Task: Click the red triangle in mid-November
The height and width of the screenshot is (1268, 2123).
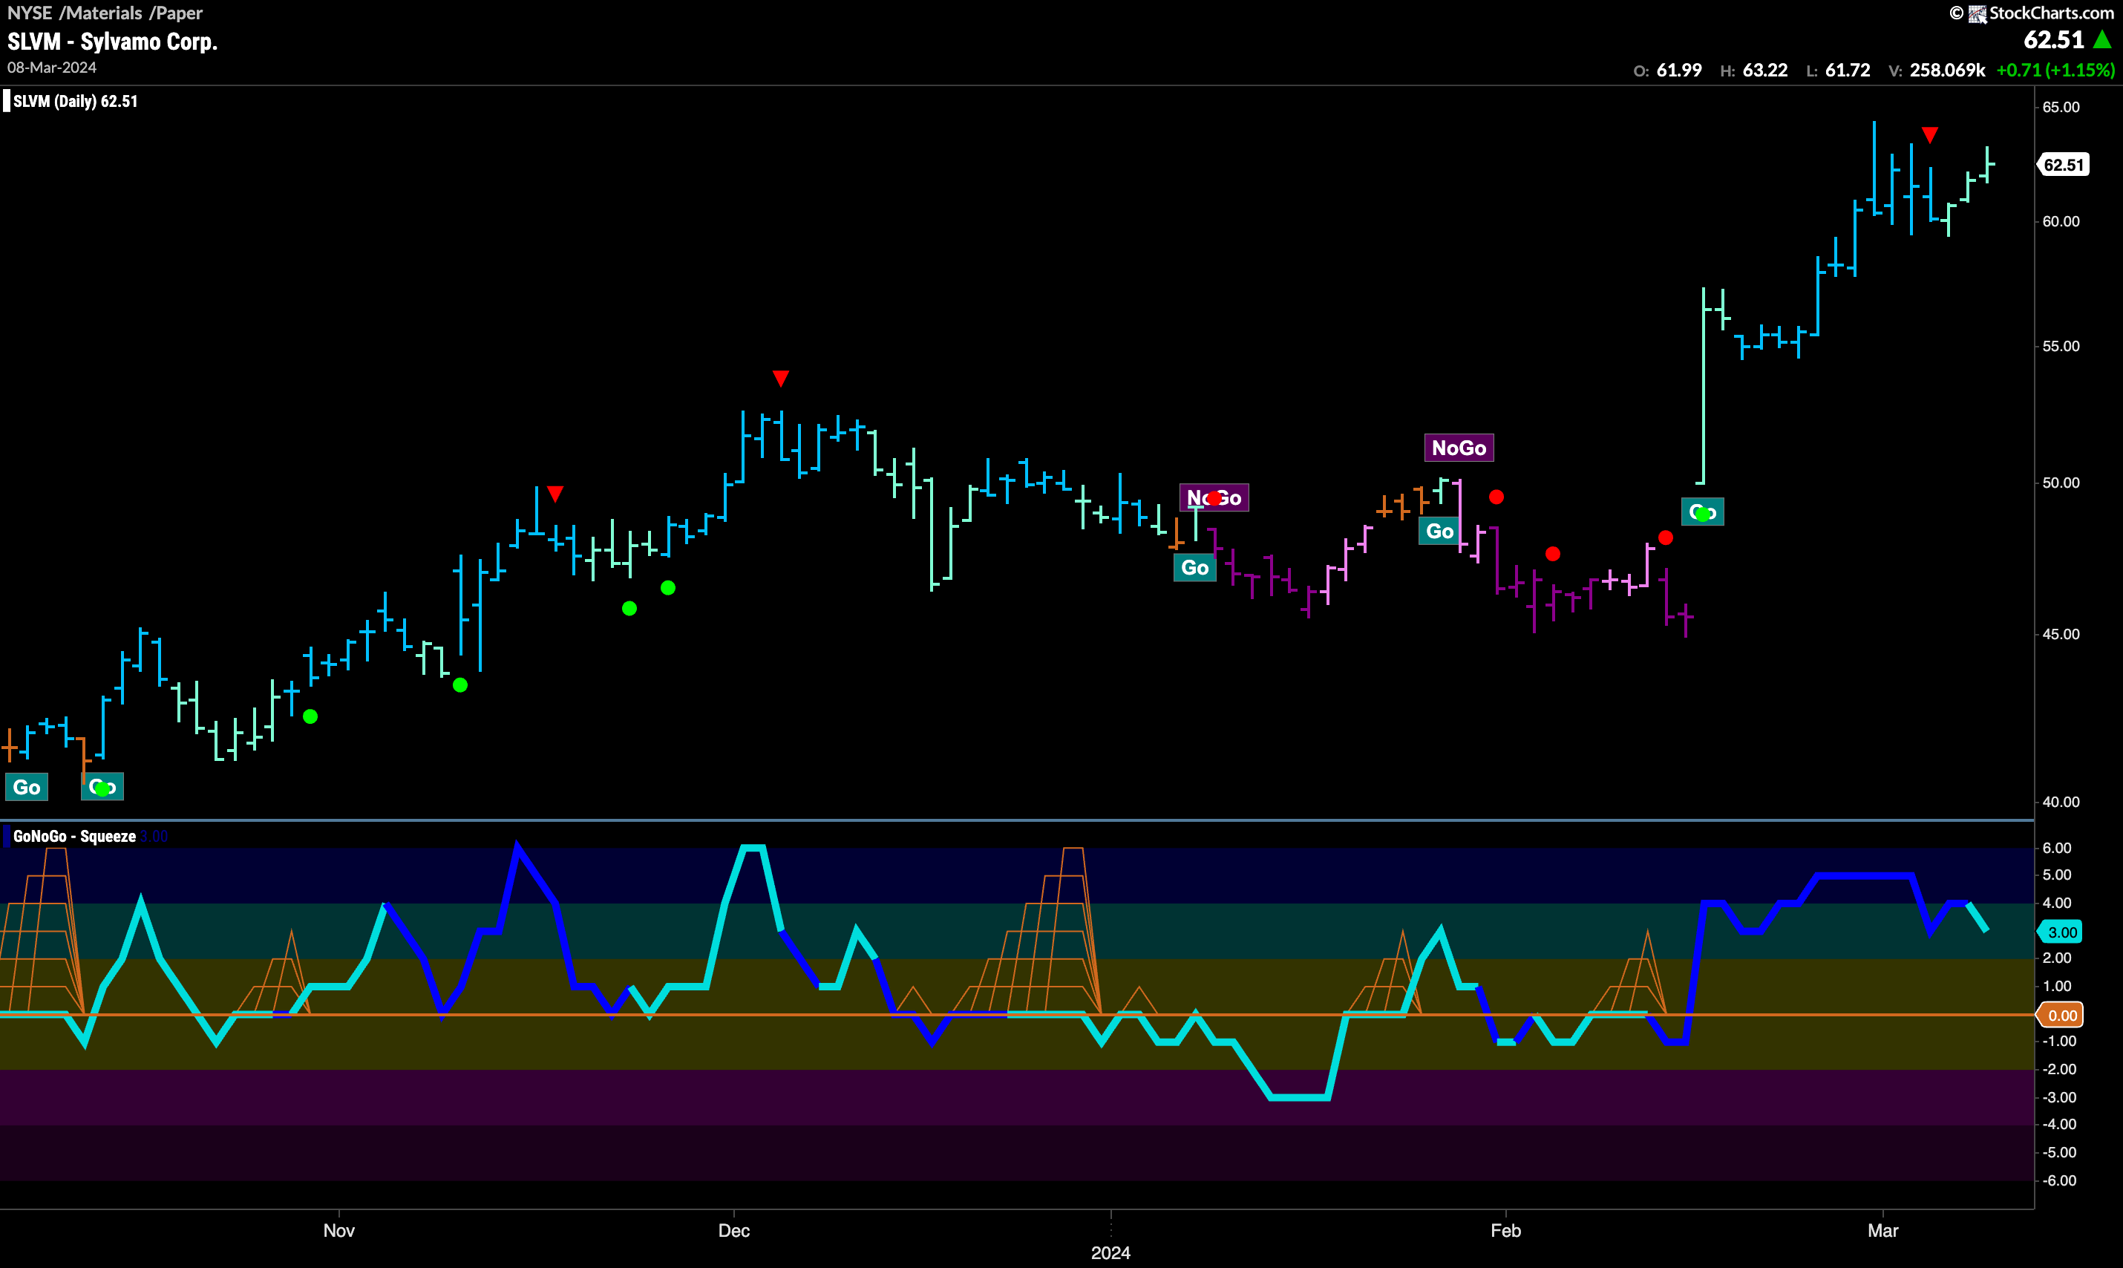Action: point(555,494)
